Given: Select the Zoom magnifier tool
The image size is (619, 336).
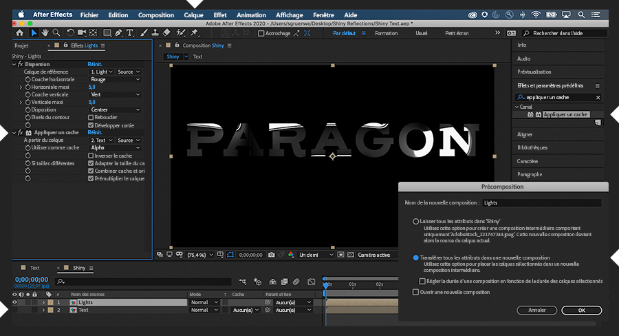Looking at the screenshot, I should (x=56, y=32).
